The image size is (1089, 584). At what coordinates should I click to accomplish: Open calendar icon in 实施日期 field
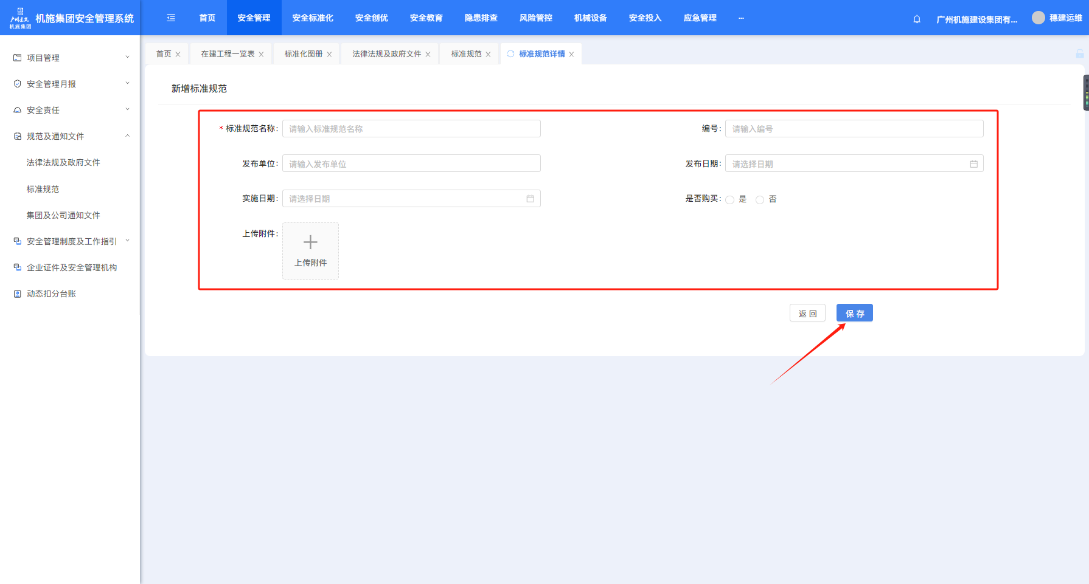pos(530,199)
